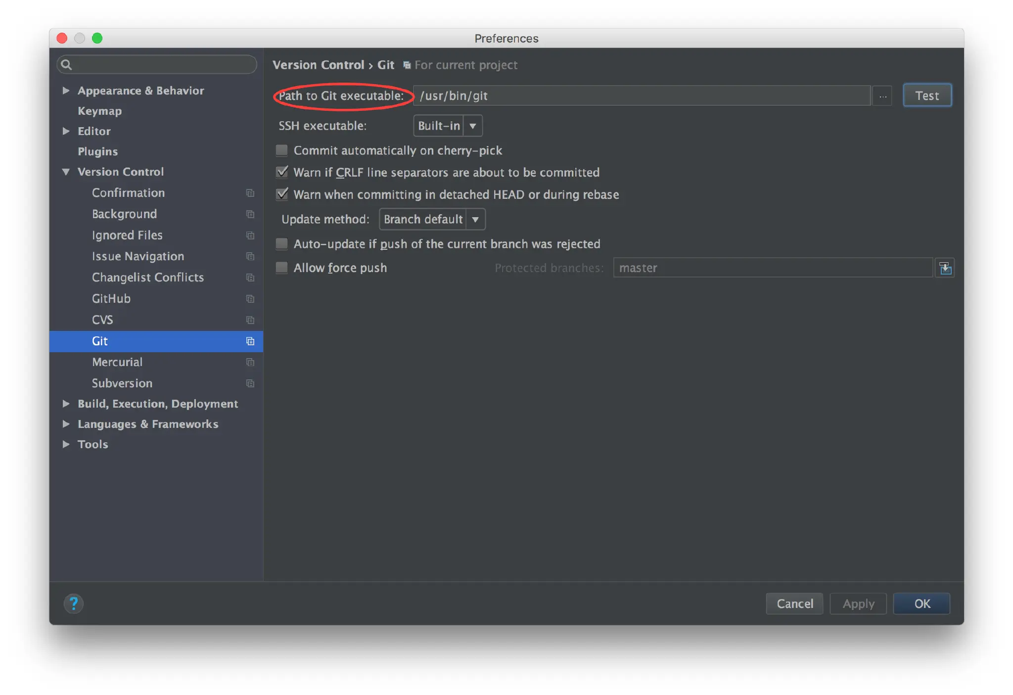Open the Keymap settings page
This screenshot has height=695, width=1013.
coord(99,111)
